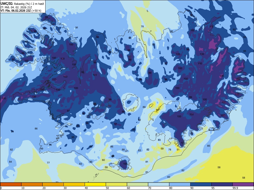Click the 30–40 legend color segment
254x190 pixels.
(x=74, y=184)
